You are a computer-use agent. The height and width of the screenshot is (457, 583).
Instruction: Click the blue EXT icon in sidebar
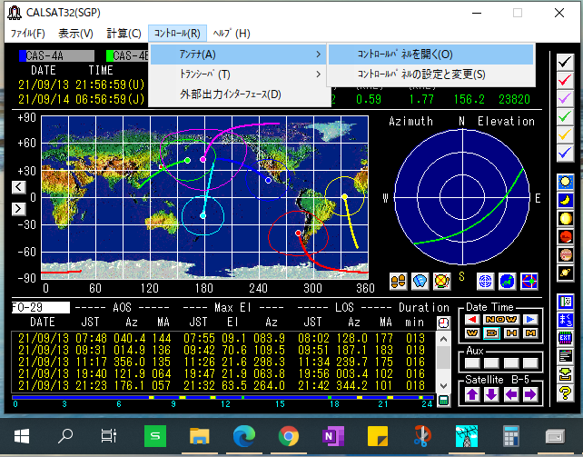[565, 337]
